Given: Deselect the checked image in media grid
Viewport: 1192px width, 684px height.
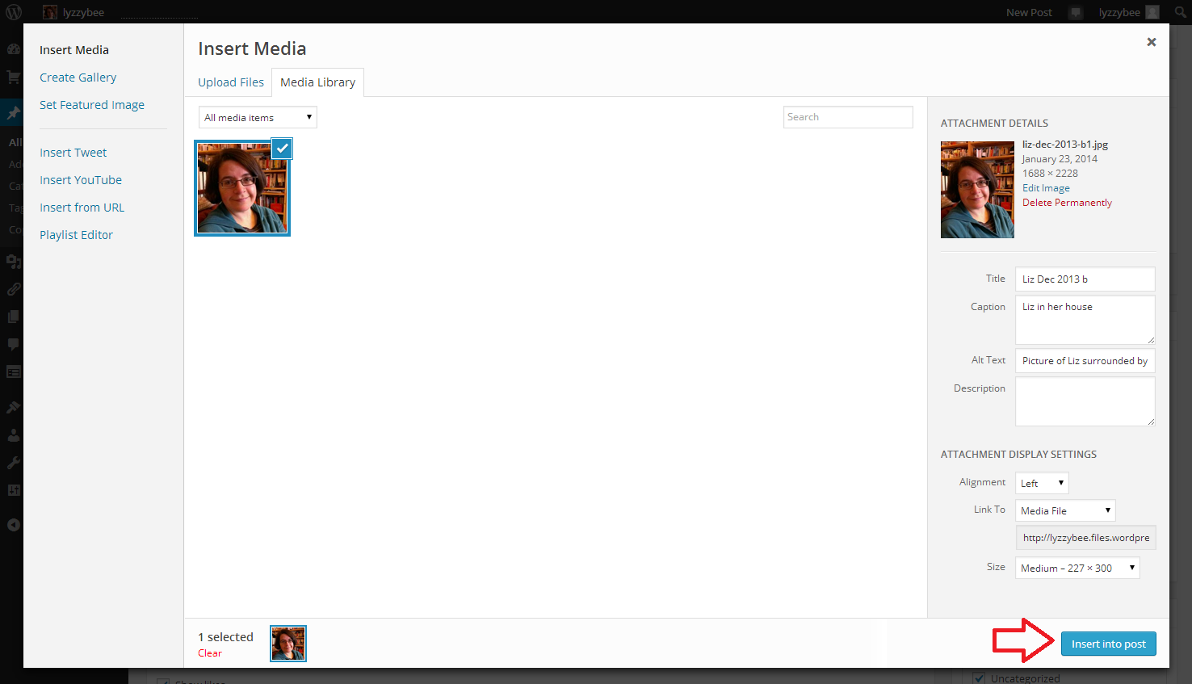Looking at the screenshot, I should point(282,148).
